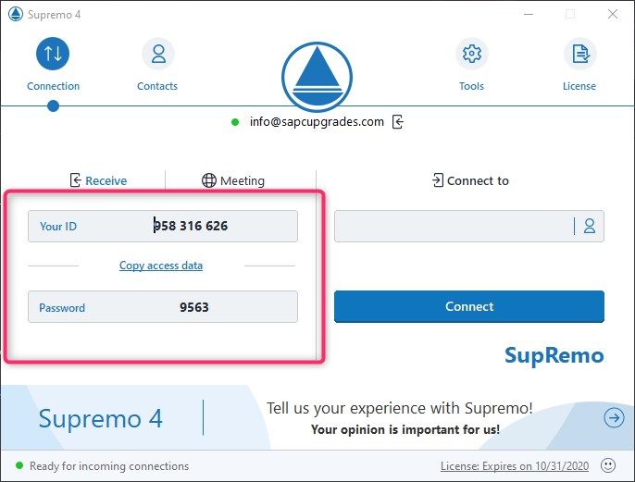Open contacts picker icon in Connect field
635x482 pixels.
590,226
